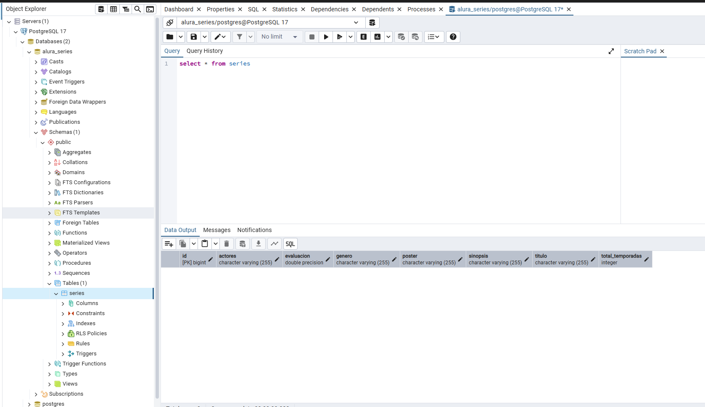Click the Add row icon in the Data Output toolbar
The image size is (705, 407).
169,244
